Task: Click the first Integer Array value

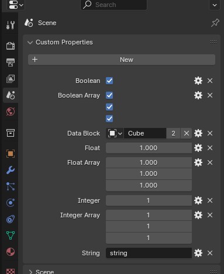Action: coord(149,215)
